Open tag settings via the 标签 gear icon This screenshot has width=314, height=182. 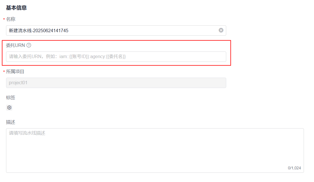9,108
